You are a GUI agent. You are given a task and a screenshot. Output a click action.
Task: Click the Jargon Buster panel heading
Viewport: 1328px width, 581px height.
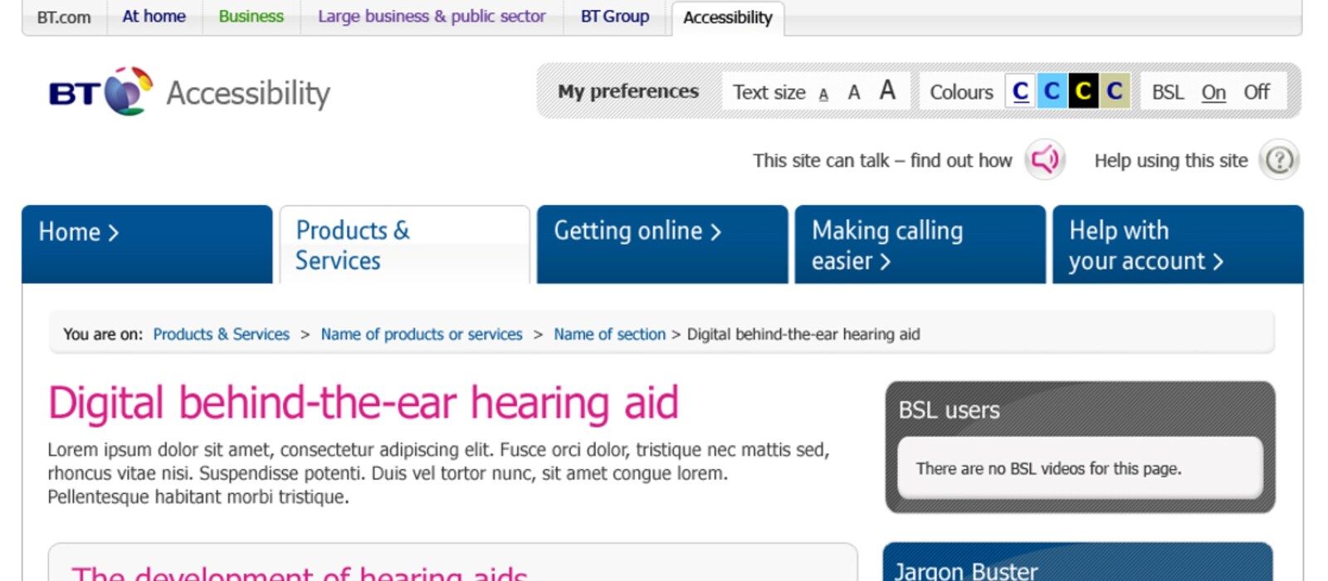[x=966, y=570]
